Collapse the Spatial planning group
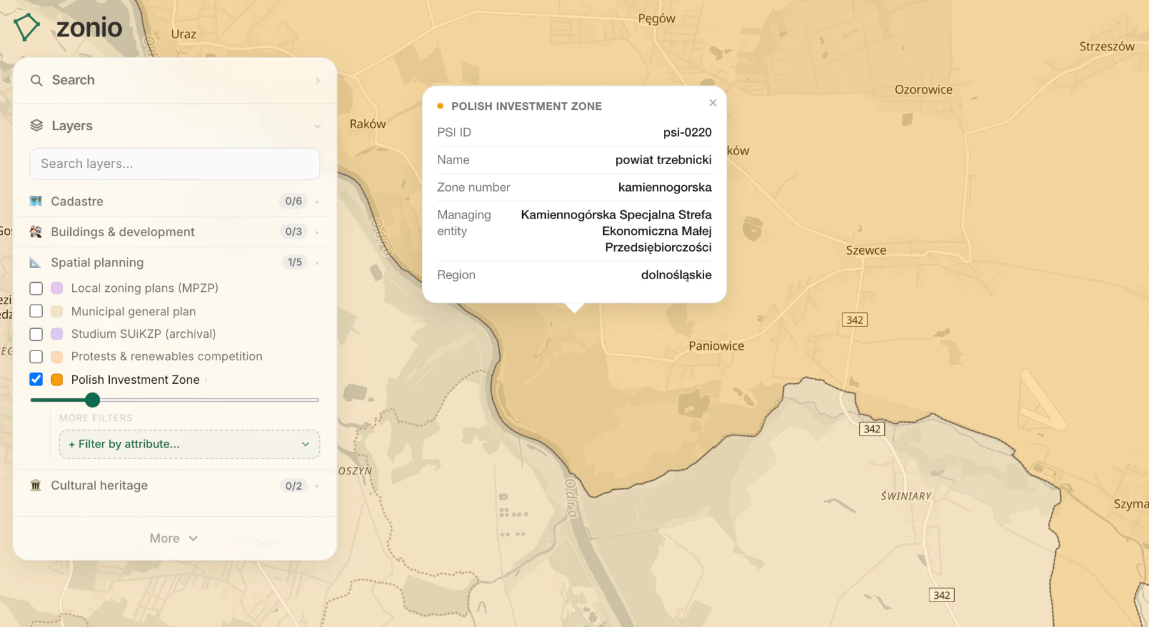The image size is (1149, 627). tap(317, 263)
